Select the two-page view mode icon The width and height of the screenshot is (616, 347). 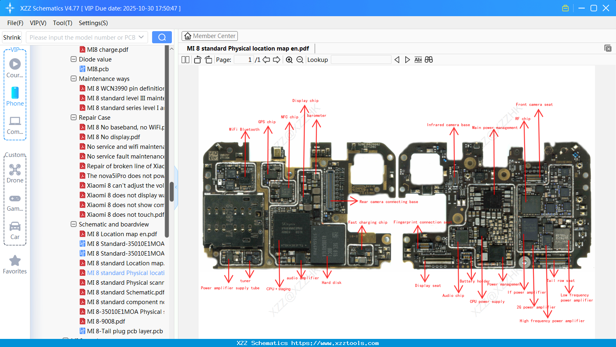point(185,59)
